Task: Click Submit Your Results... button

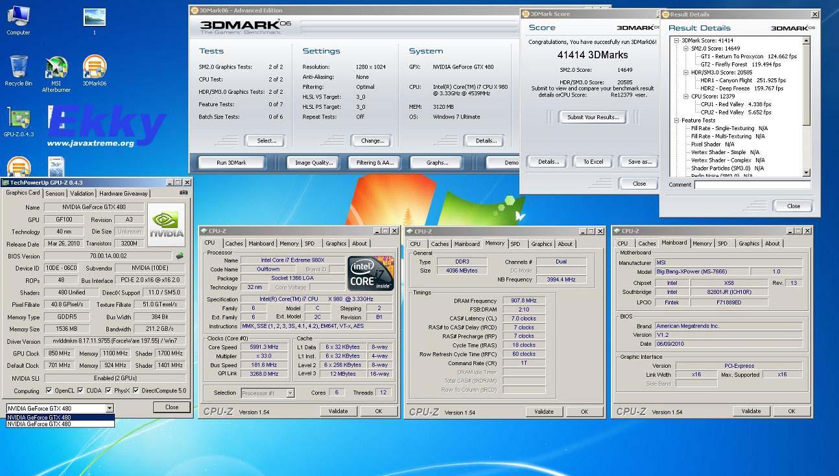Action: 593,117
